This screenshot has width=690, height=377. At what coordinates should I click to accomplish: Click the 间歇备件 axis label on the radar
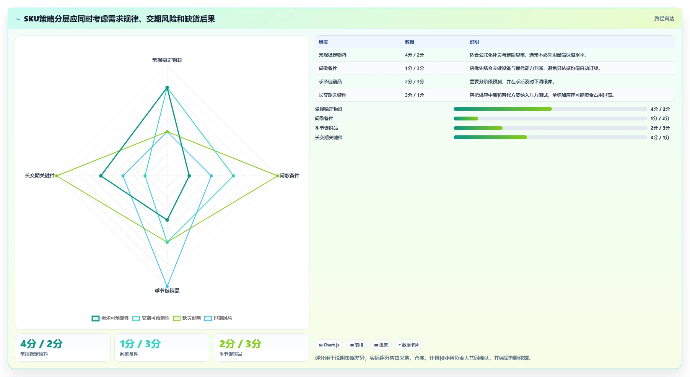(290, 175)
